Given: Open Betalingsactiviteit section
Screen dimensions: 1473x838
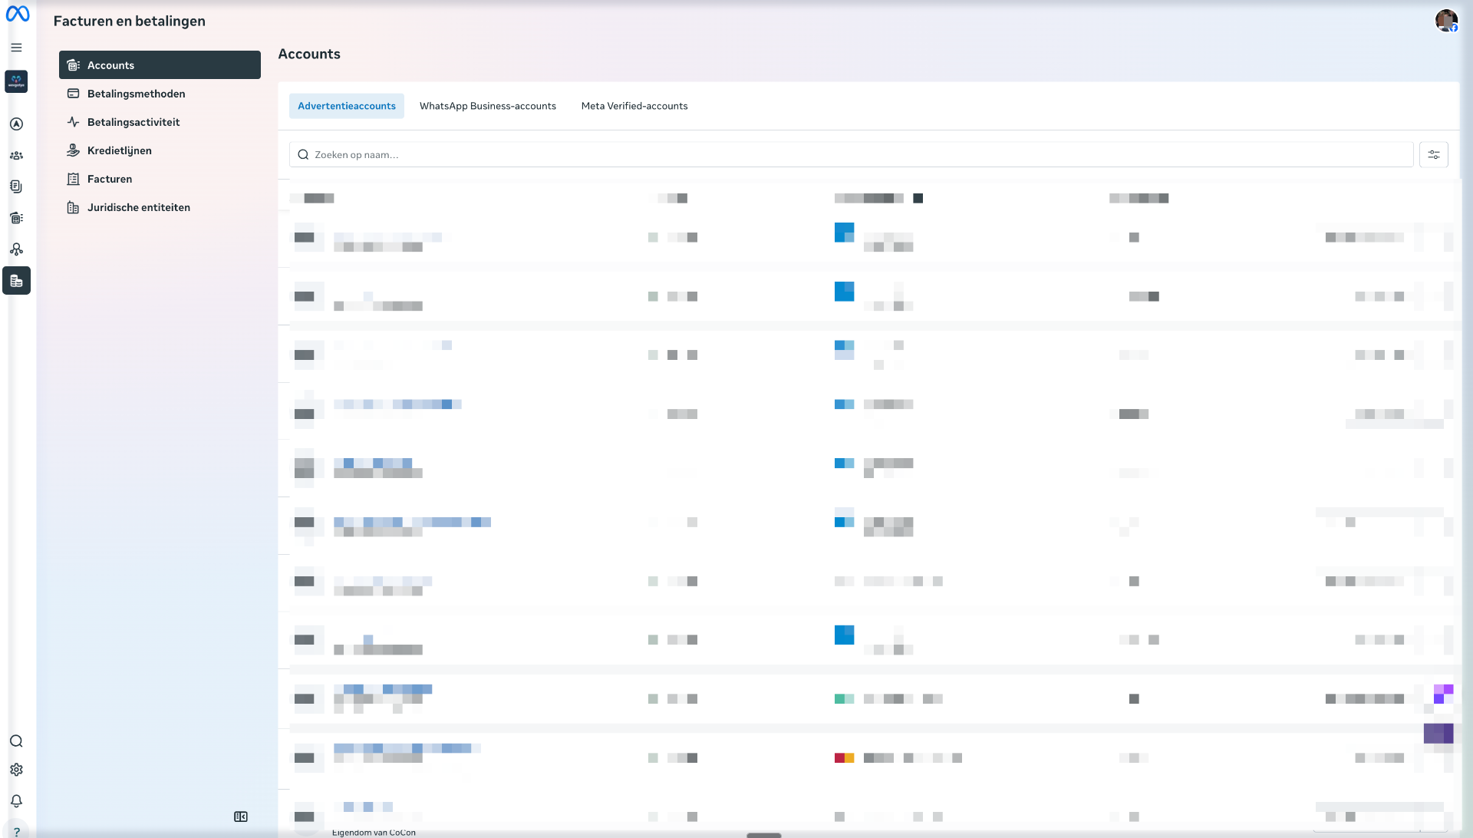Looking at the screenshot, I should click(x=160, y=122).
